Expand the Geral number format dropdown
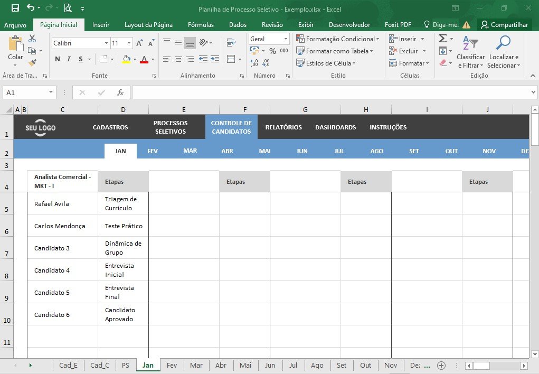The height and width of the screenshot is (374, 539). [x=286, y=39]
